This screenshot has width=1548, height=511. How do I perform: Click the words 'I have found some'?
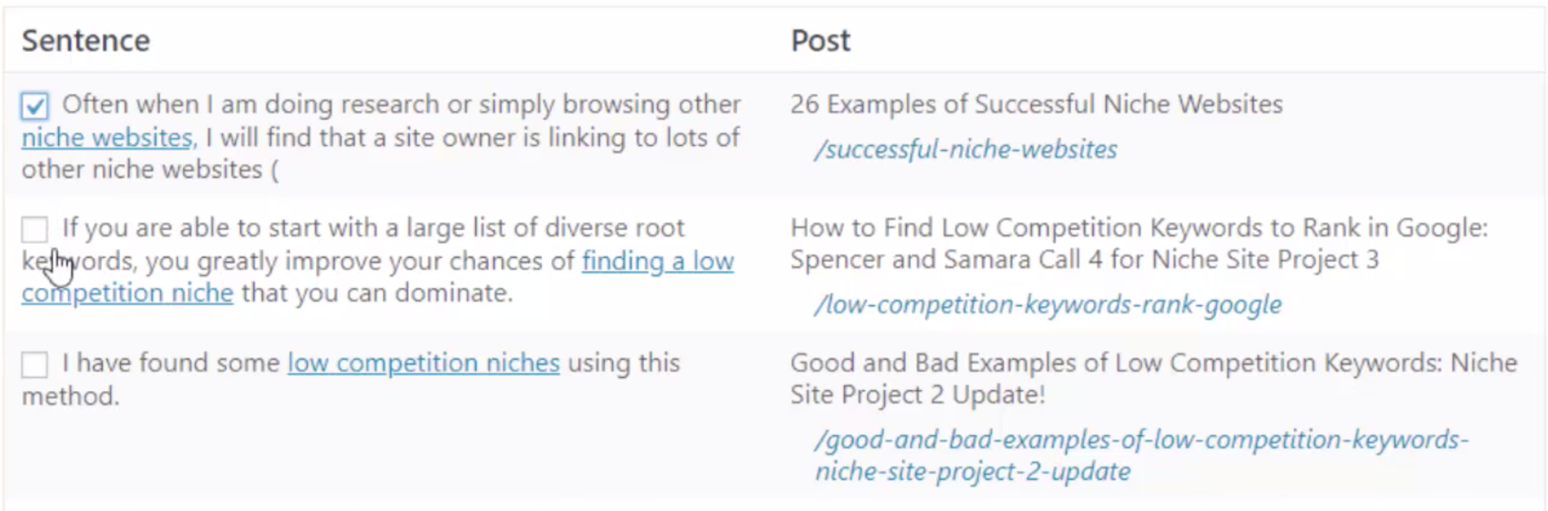click(171, 363)
